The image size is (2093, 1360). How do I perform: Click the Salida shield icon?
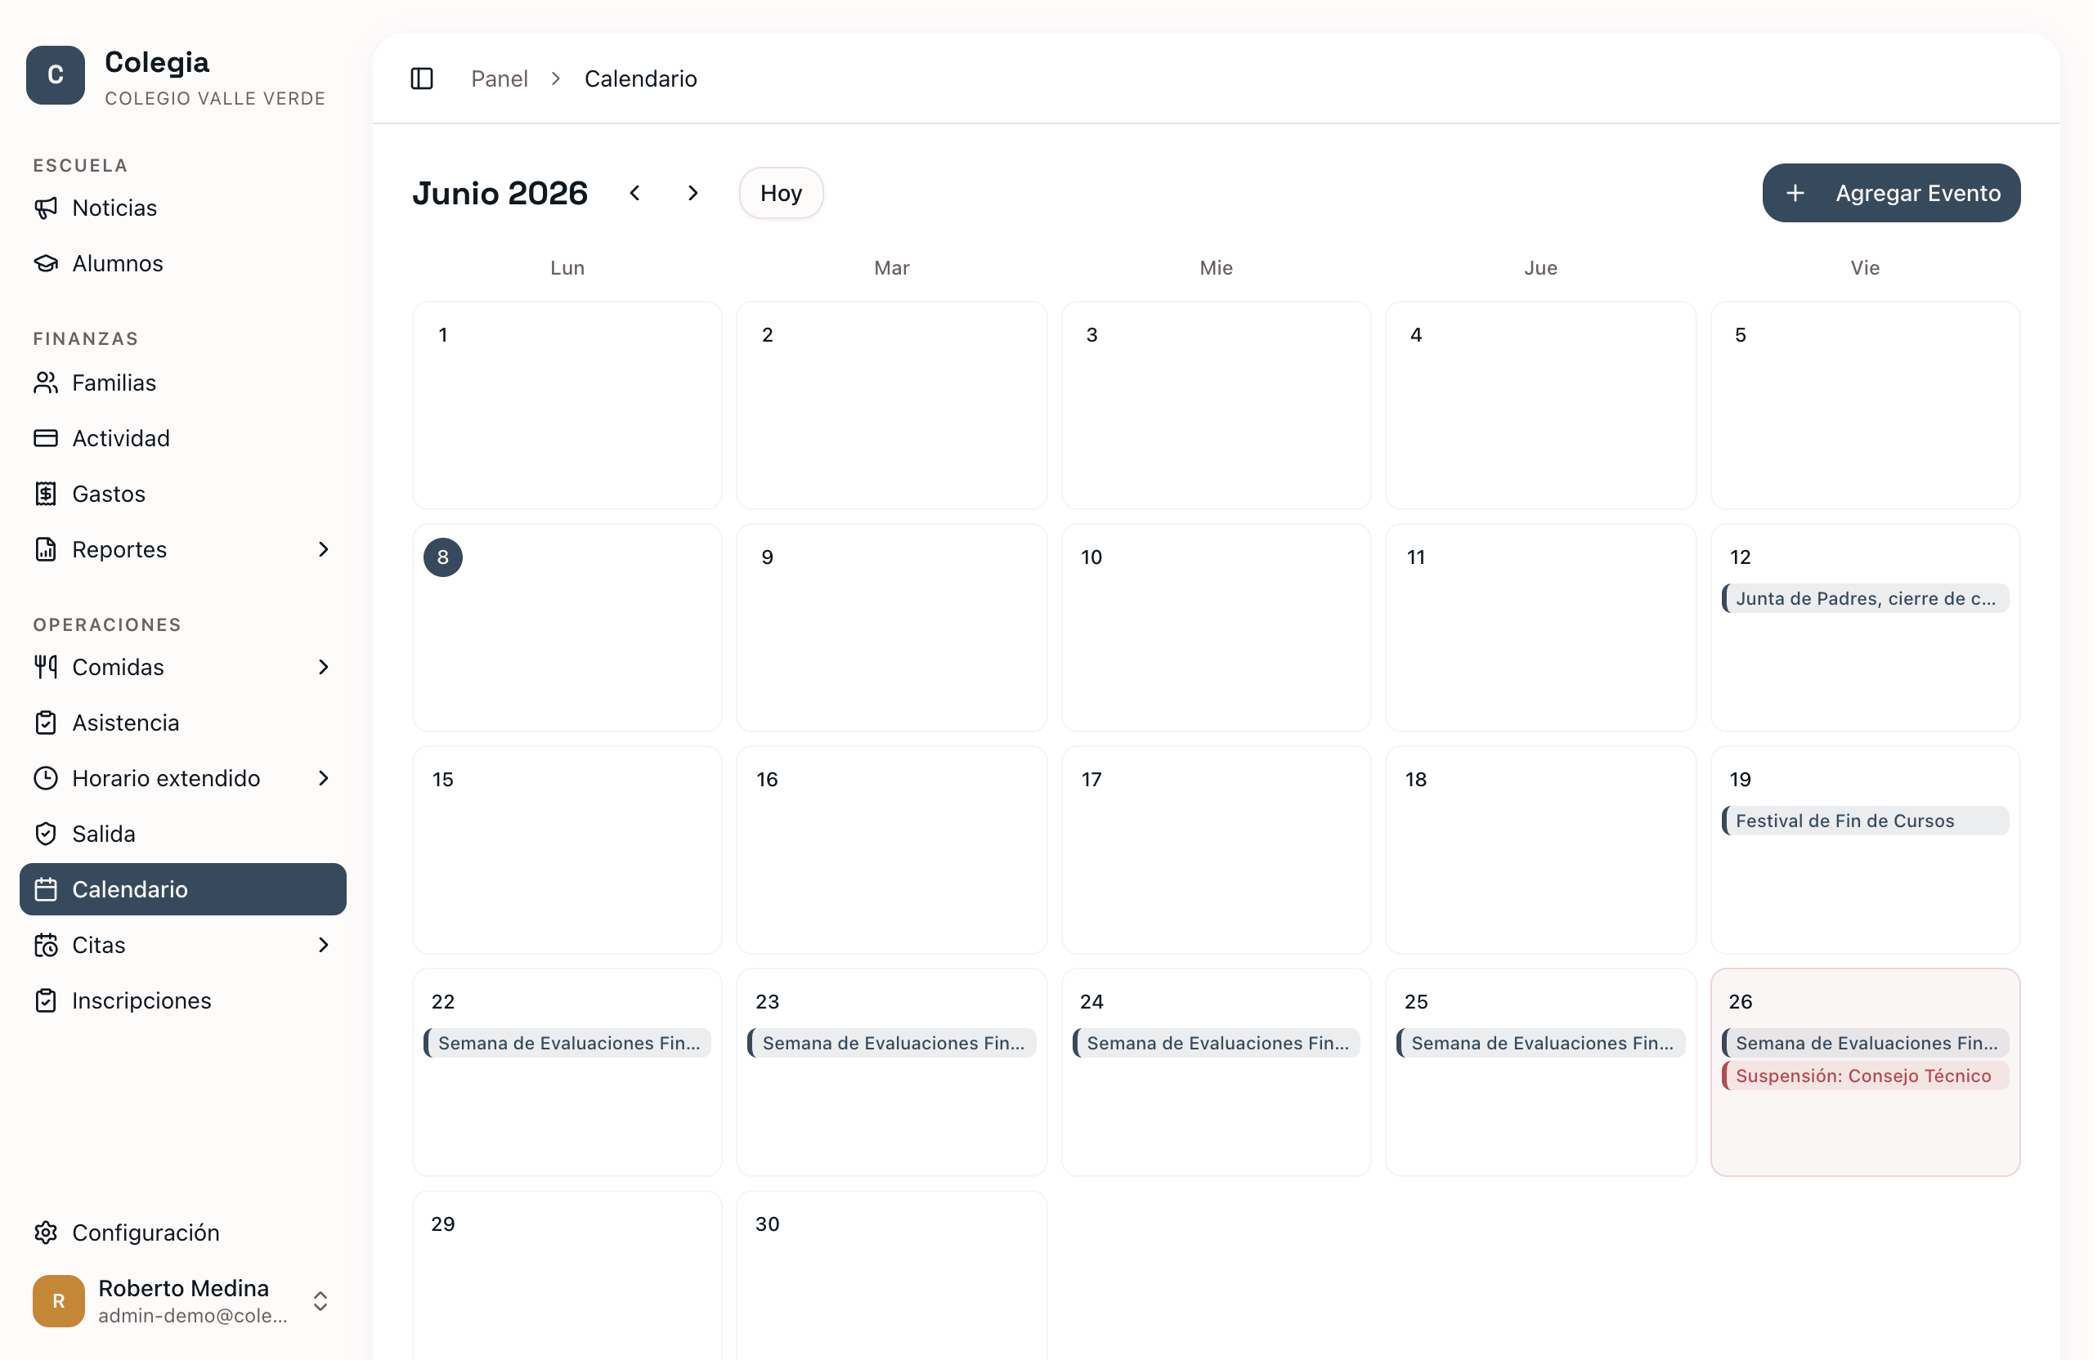coord(46,833)
